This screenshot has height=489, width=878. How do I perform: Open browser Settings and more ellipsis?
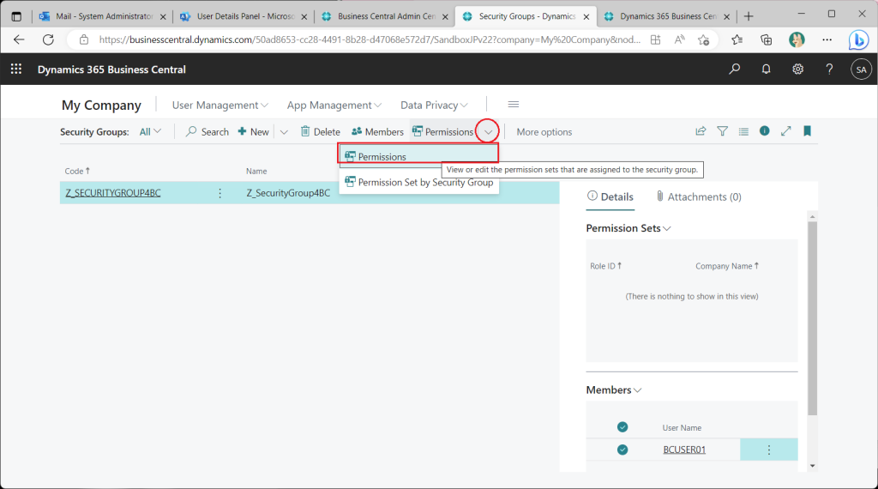827,39
